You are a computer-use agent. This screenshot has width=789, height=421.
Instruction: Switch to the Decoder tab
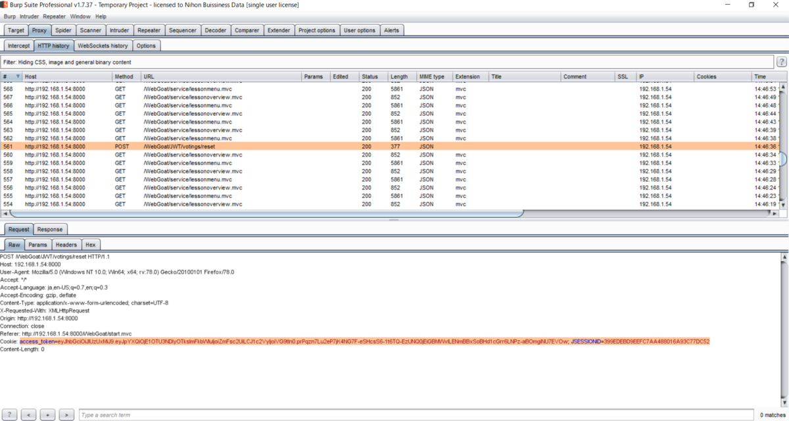tap(216, 30)
